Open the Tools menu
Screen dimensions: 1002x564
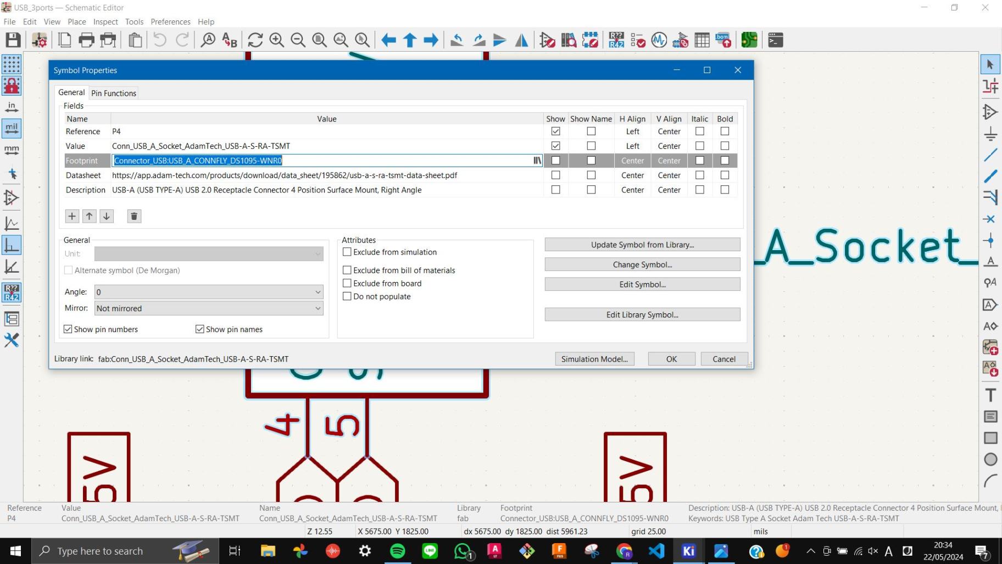[134, 22]
